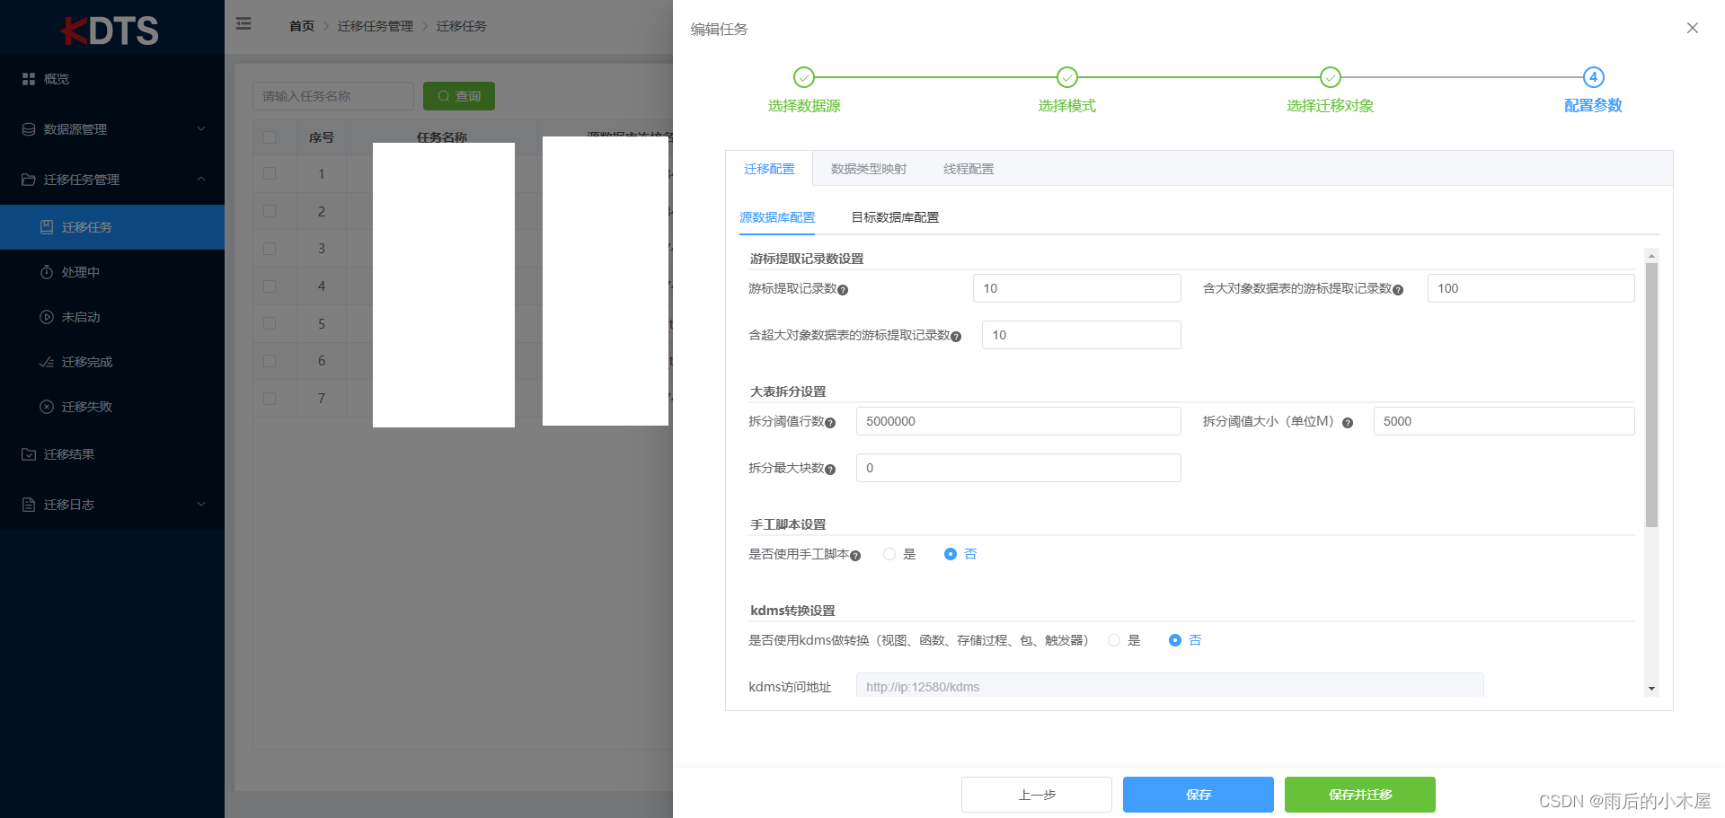1725x818 pixels.
Task: Click step 3 选择迁移对象 check circle
Action: [1331, 77]
